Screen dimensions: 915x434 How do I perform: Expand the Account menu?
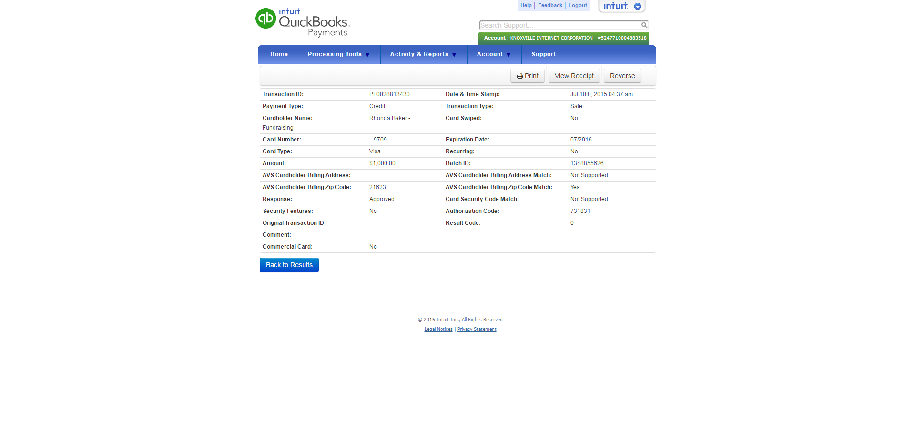click(494, 54)
